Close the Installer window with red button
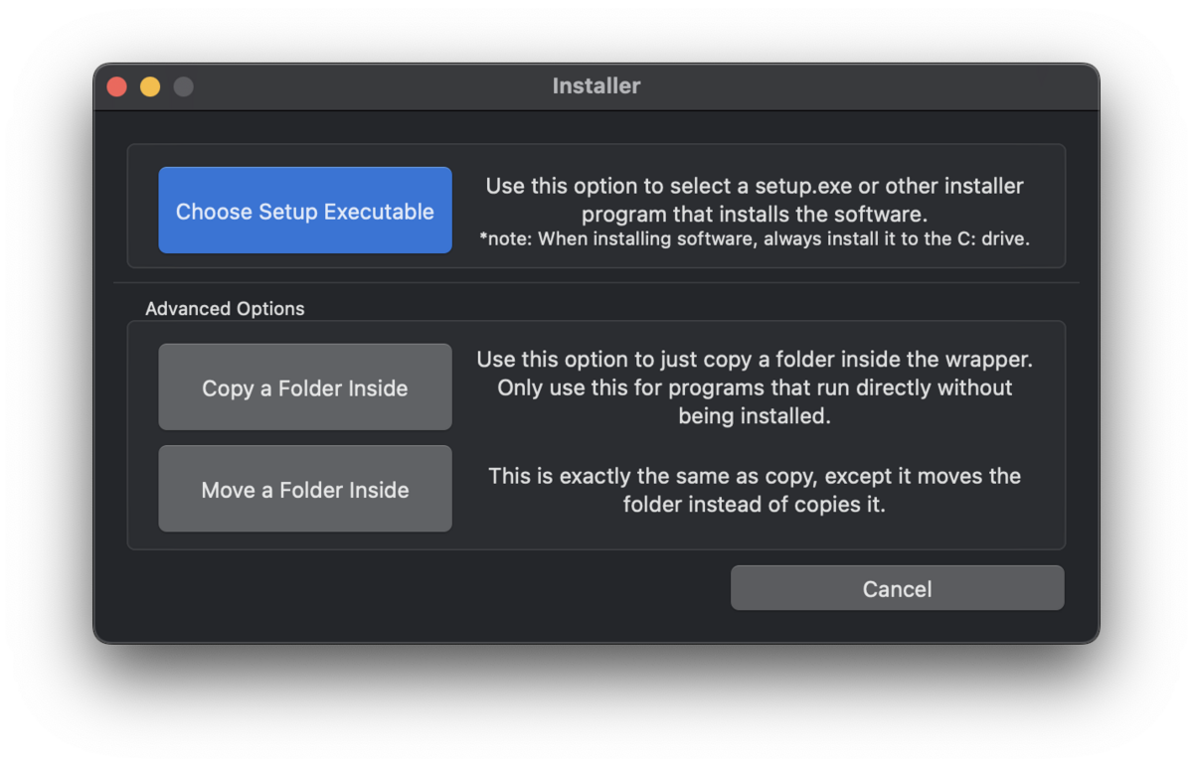Screen dimensions: 1193x767 point(117,86)
